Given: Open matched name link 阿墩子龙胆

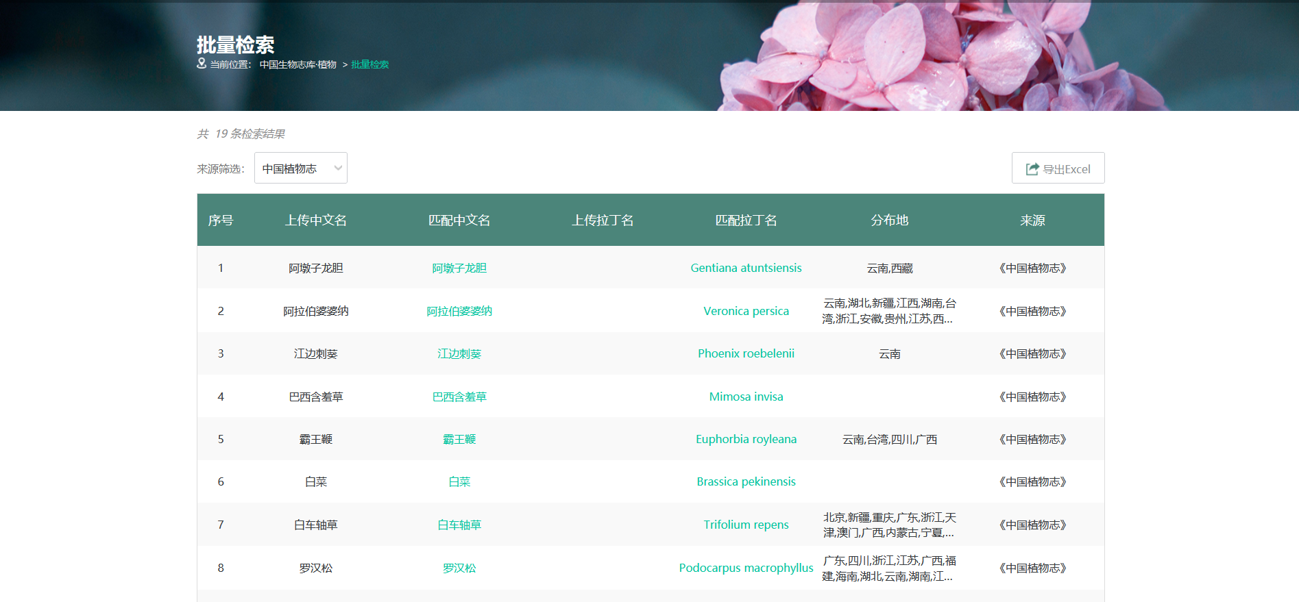Looking at the screenshot, I should [459, 268].
